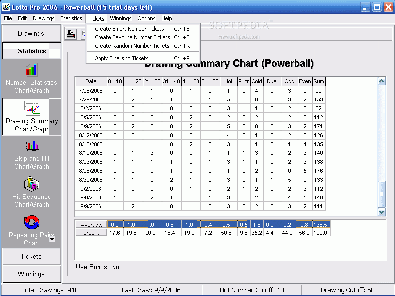Open the Help menu

166,18
